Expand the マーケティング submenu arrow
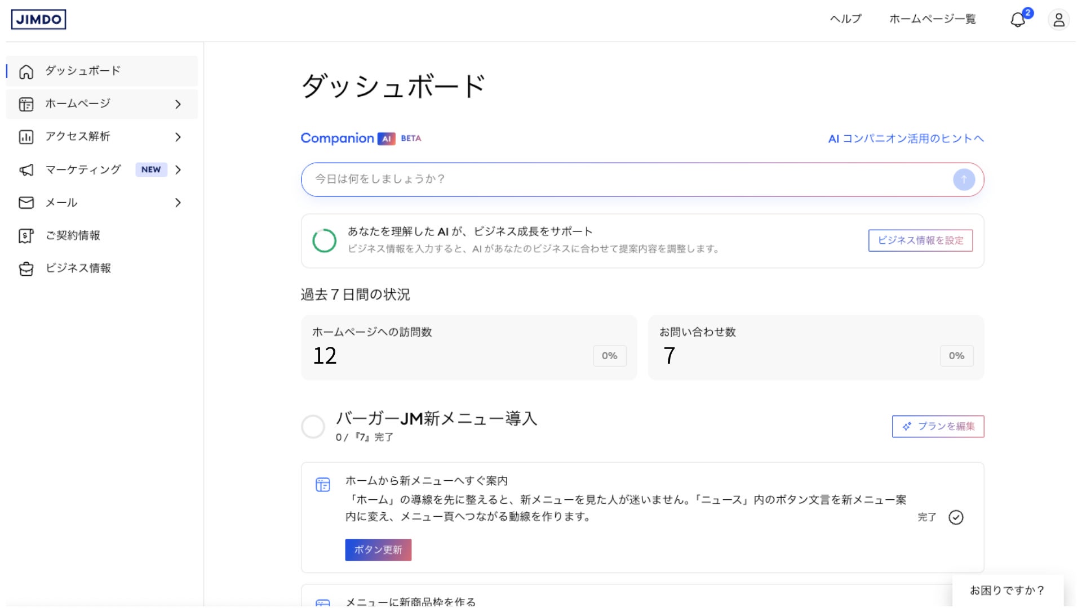This screenshot has height=608, width=1082. (x=178, y=170)
